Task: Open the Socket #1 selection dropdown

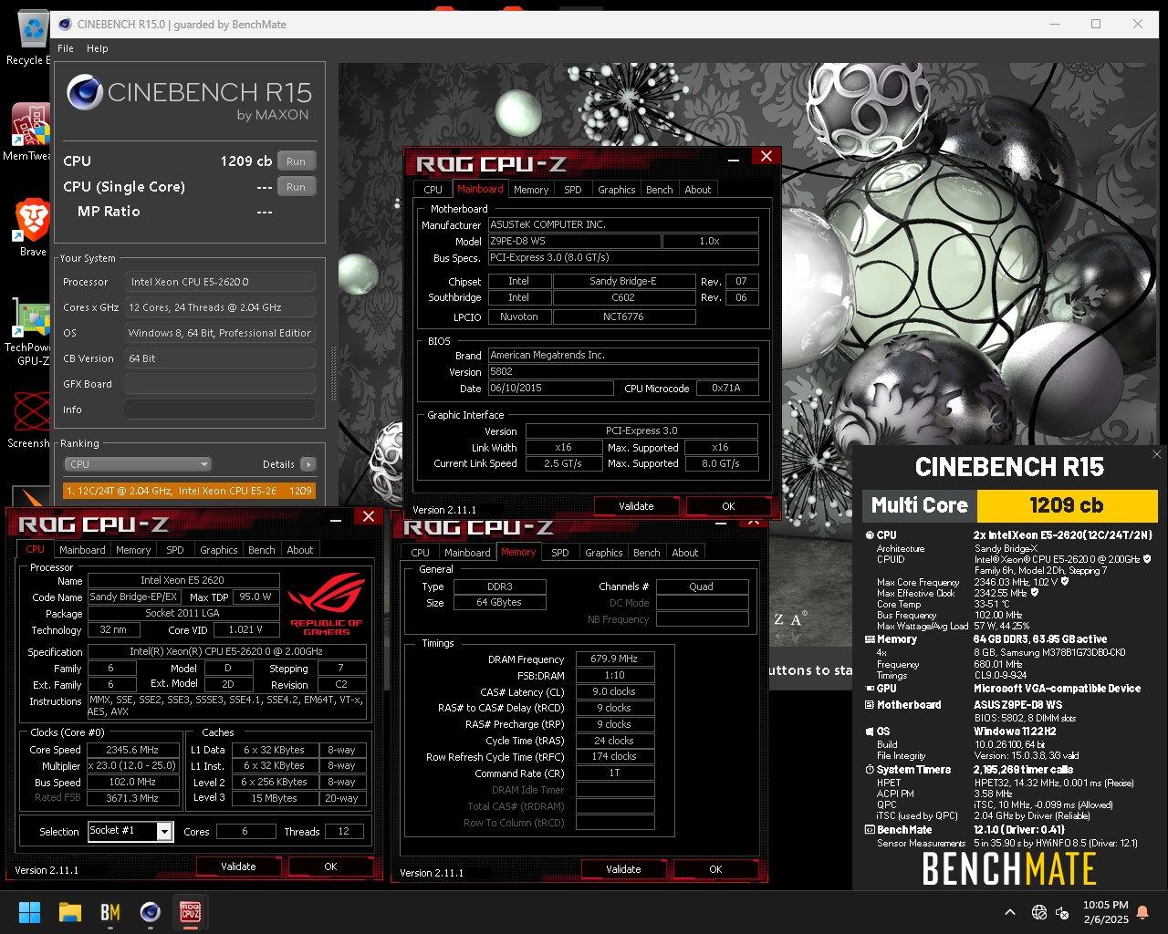Action: (x=130, y=831)
